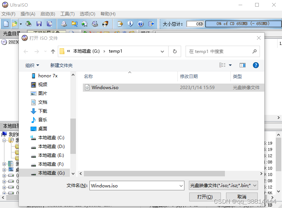Click the Save floppy disk toolbar icon
This screenshot has height=208, width=282.
coord(39,24)
